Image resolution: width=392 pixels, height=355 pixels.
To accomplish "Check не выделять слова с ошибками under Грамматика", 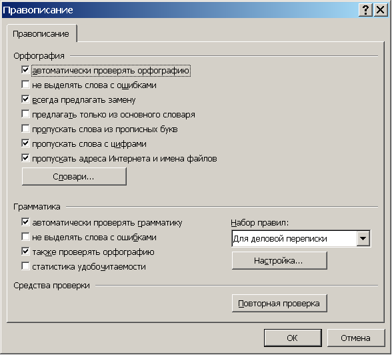I will tap(25, 237).
